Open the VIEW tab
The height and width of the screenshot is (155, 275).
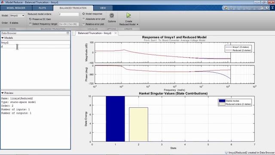point(103,8)
